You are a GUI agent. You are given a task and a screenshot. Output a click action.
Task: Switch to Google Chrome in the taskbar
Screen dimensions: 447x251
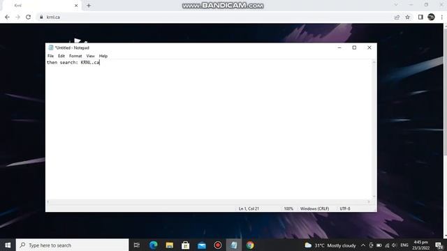tap(250, 245)
